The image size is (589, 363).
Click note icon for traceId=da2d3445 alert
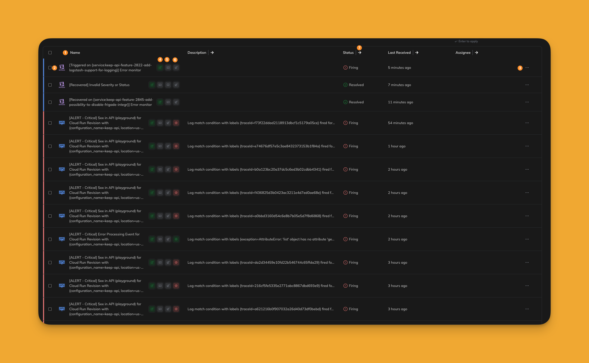(x=168, y=262)
